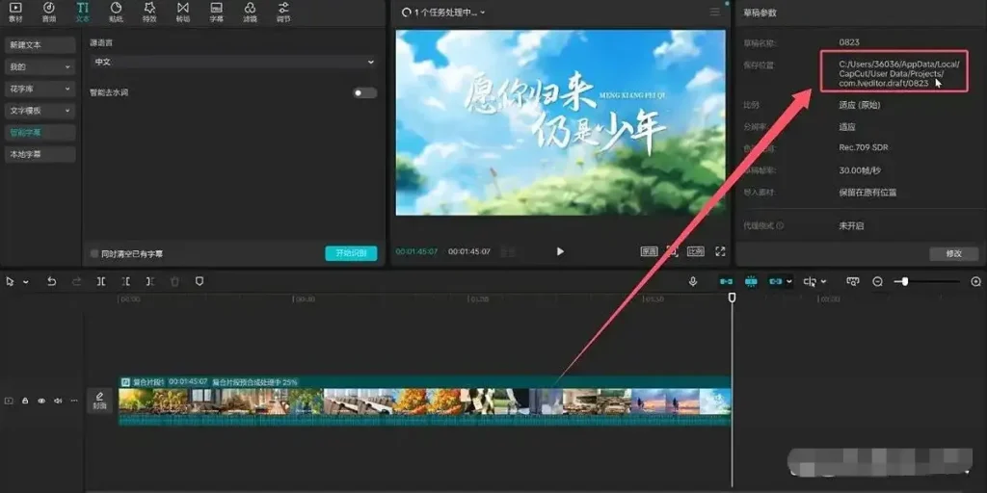Click the delete-left trim icon
Viewport: 987px width, 493px height.
[126, 282]
